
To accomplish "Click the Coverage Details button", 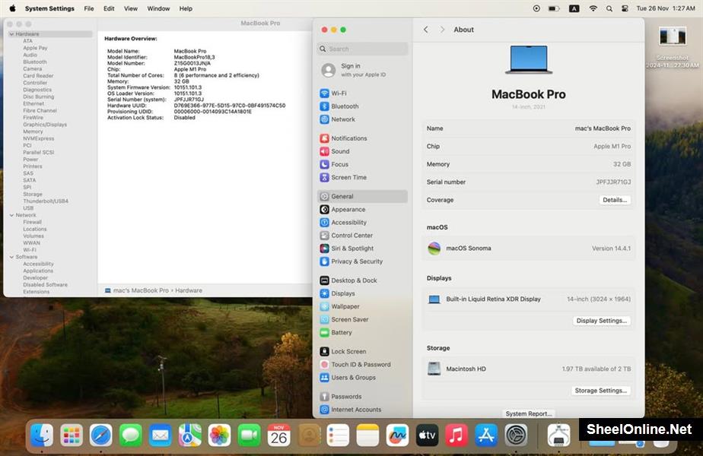I will [x=615, y=200].
